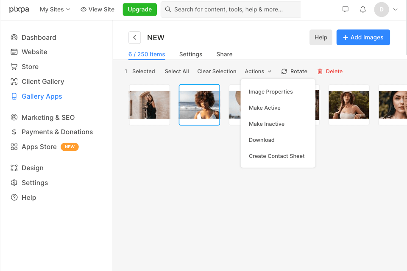Click the red Delete label
The width and height of the screenshot is (407, 271).
point(334,71)
